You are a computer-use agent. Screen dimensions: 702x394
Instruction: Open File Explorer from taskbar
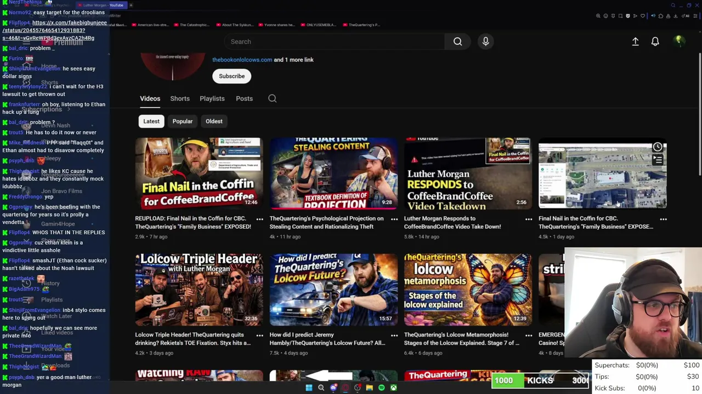point(369,387)
